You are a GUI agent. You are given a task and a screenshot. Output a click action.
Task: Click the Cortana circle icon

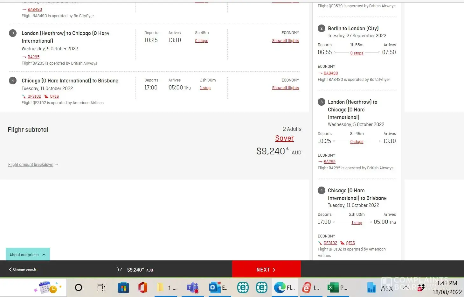(79, 288)
